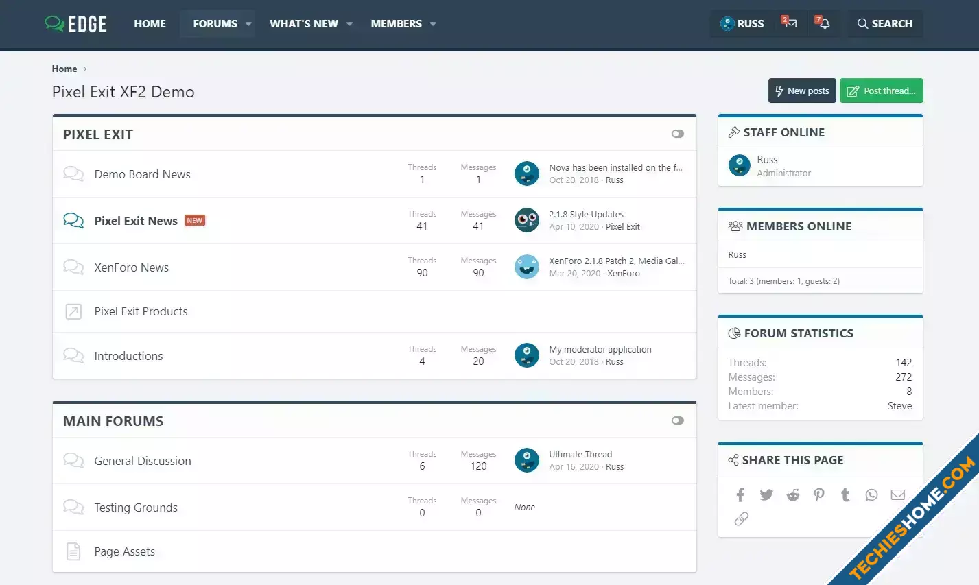Open the Testing Grounds forum
The height and width of the screenshot is (585, 979).
coord(136,508)
